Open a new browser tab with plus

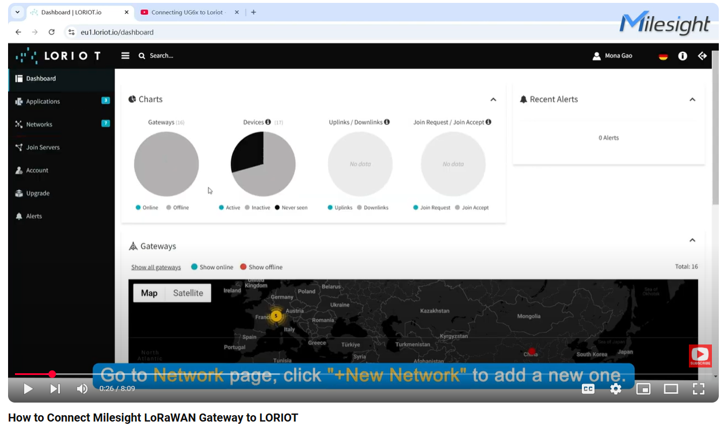[253, 12]
